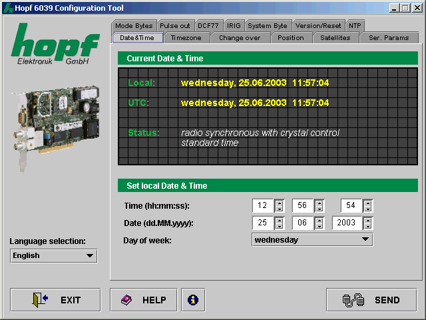This screenshot has height=320, width=426.
Task: Decrease the month value with down arrow
Action: (319, 226)
